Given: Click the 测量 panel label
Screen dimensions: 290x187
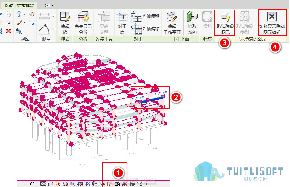Looking at the screenshot, I should (x=46, y=39).
